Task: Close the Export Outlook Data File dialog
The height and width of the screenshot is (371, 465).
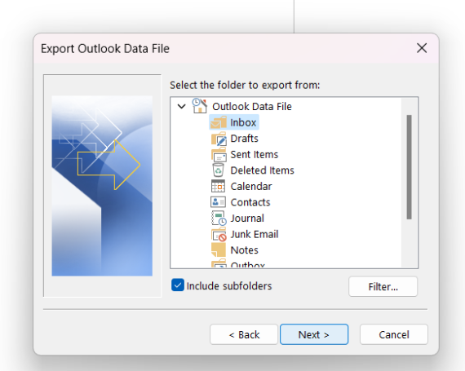Action: tap(422, 48)
